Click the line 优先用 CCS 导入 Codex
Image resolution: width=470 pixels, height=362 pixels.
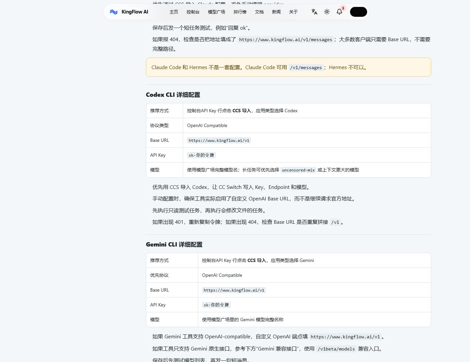(x=231, y=187)
